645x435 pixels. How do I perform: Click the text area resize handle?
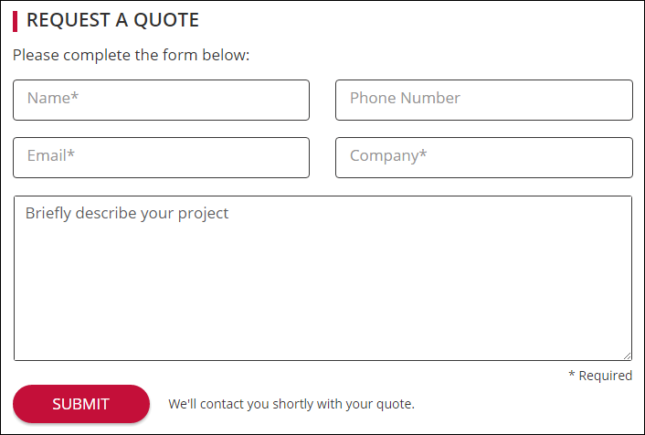(x=628, y=355)
